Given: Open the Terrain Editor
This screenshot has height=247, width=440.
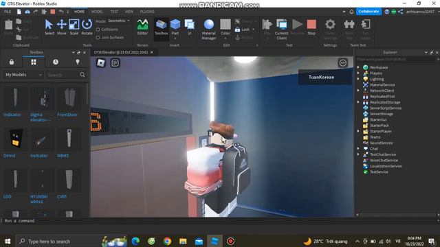Looking at the screenshot, I should click(142, 27).
